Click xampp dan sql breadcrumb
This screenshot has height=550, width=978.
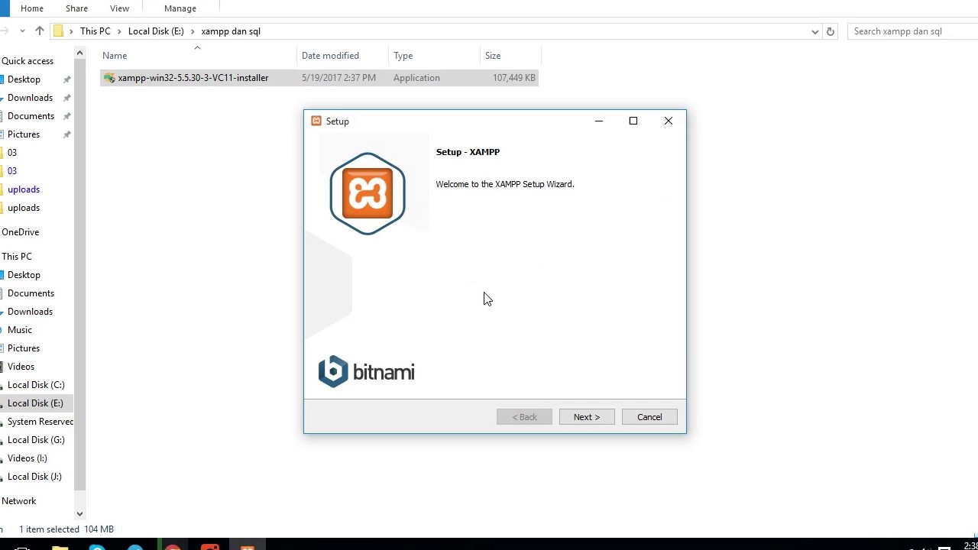[x=231, y=31]
